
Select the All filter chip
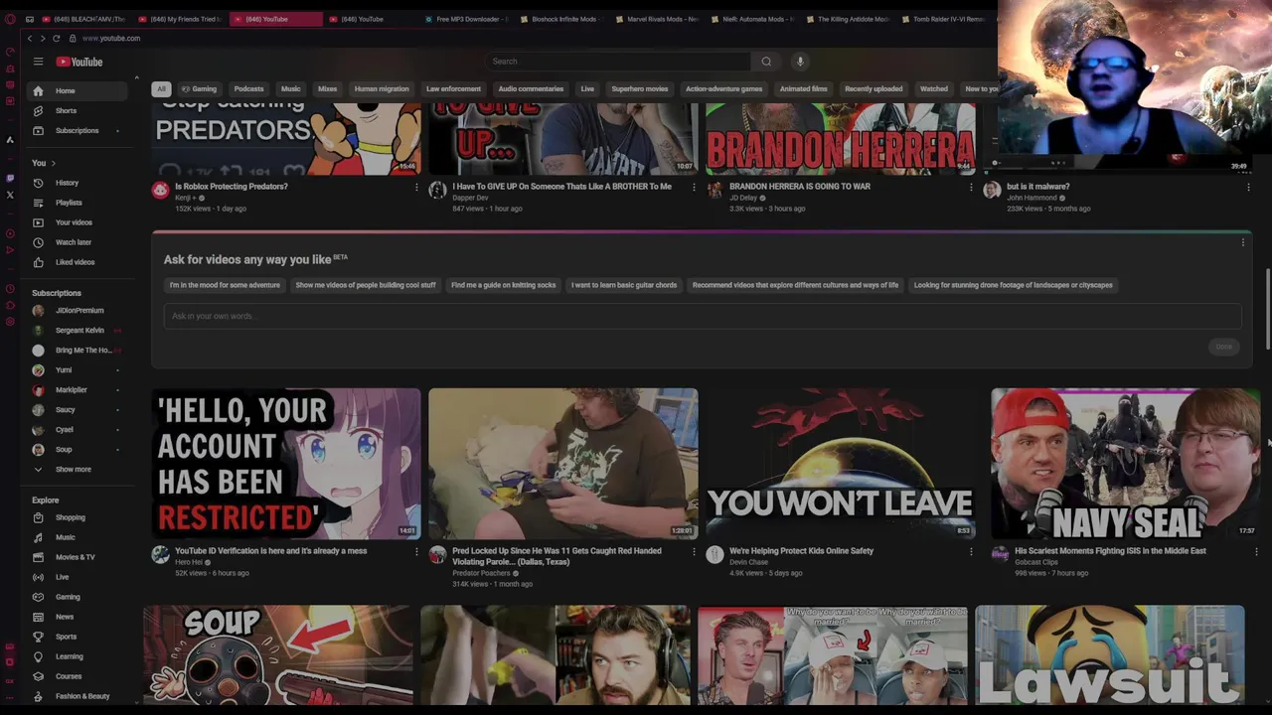[x=161, y=88]
